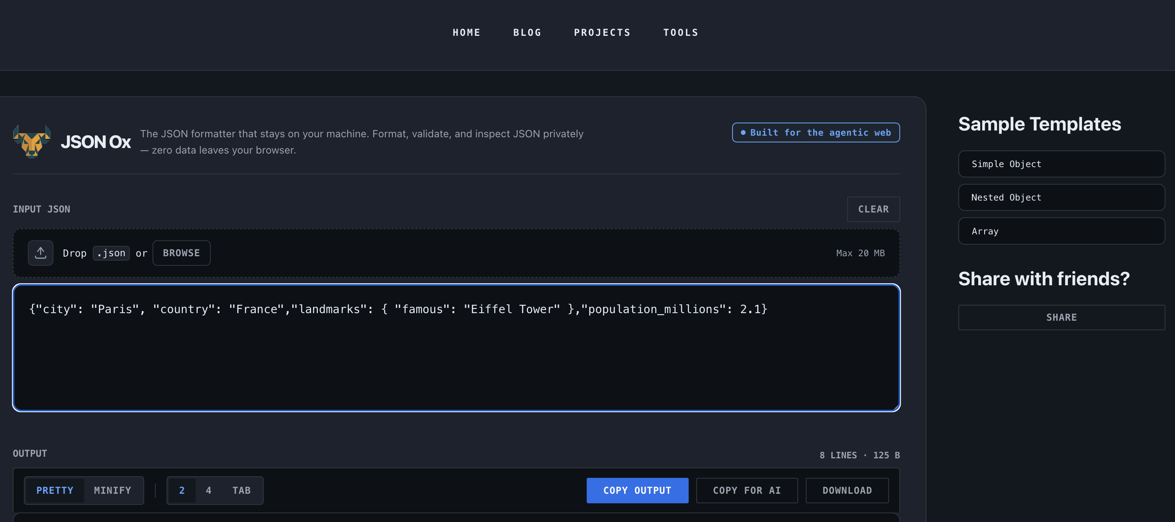Click the file upload icon in the drop zone
The width and height of the screenshot is (1175, 522).
point(40,253)
